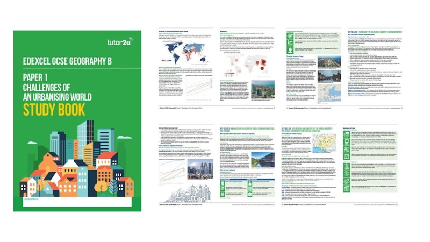Click the aerial city photo on the Megacities page
Image resolution: width=430 pixels, height=242 pixels.
click(263, 89)
